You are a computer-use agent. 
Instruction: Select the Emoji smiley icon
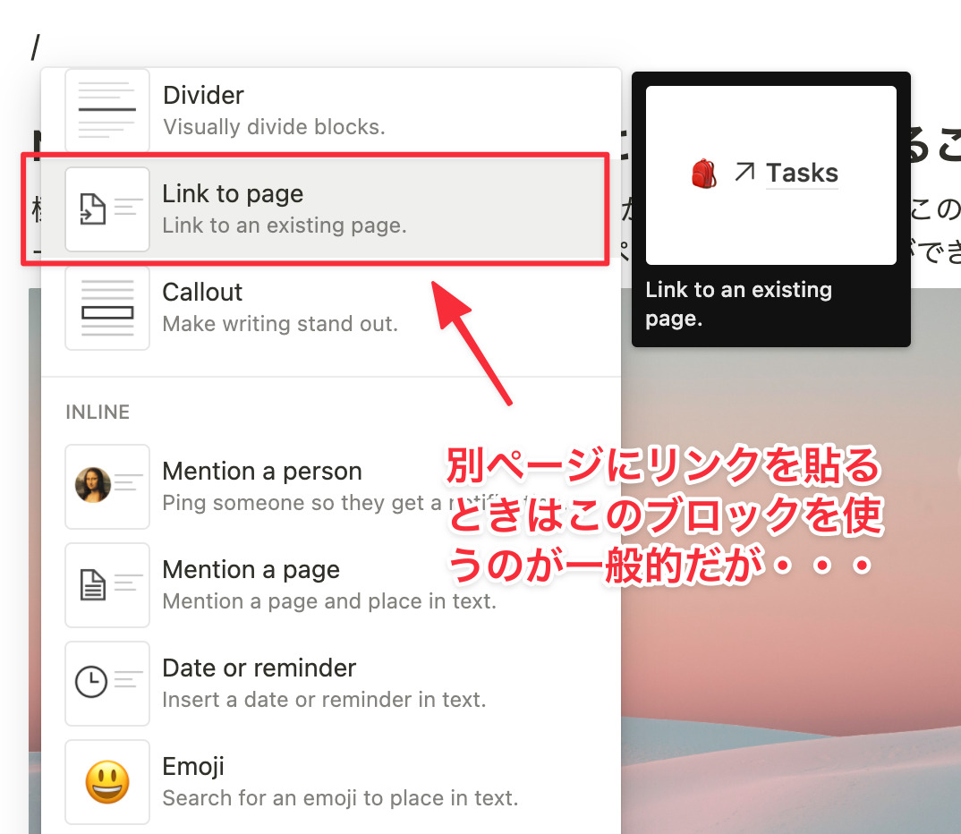pyautogui.click(x=106, y=781)
